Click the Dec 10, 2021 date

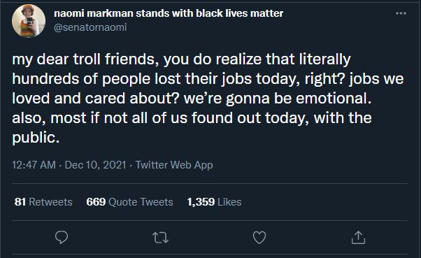tap(95, 165)
